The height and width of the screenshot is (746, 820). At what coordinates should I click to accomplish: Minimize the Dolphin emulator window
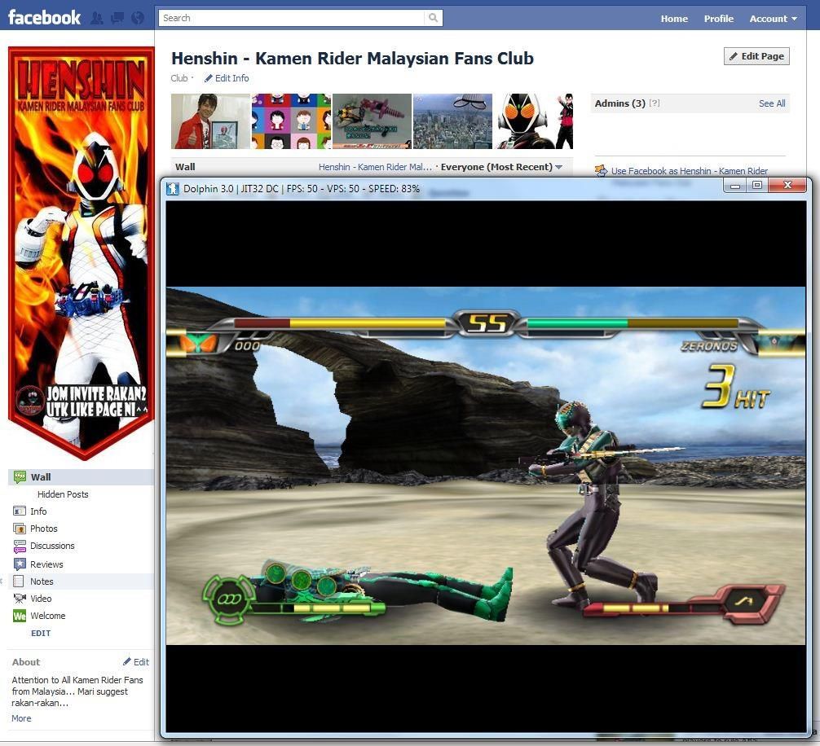(x=735, y=186)
